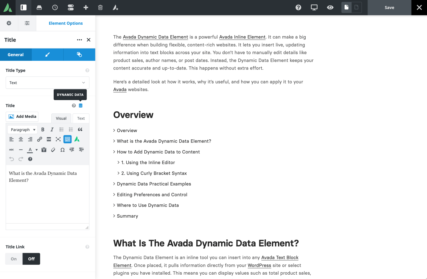Toggle italic formatting in the title editor
The height and width of the screenshot is (279, 427).
(52, 129)
